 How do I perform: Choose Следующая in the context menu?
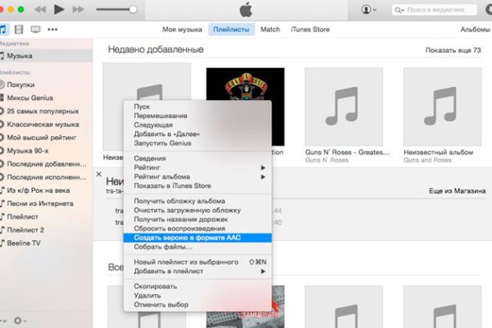[198, 125]
